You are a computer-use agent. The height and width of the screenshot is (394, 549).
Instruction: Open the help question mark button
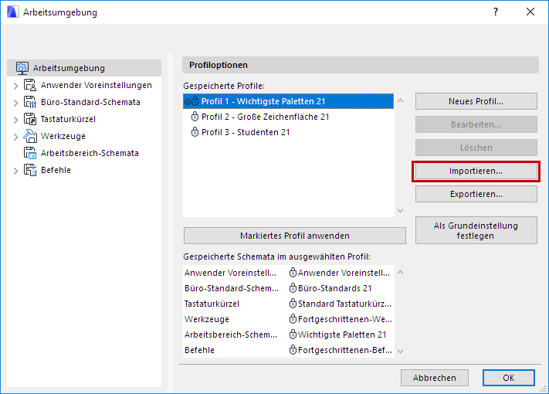(496, 12)
